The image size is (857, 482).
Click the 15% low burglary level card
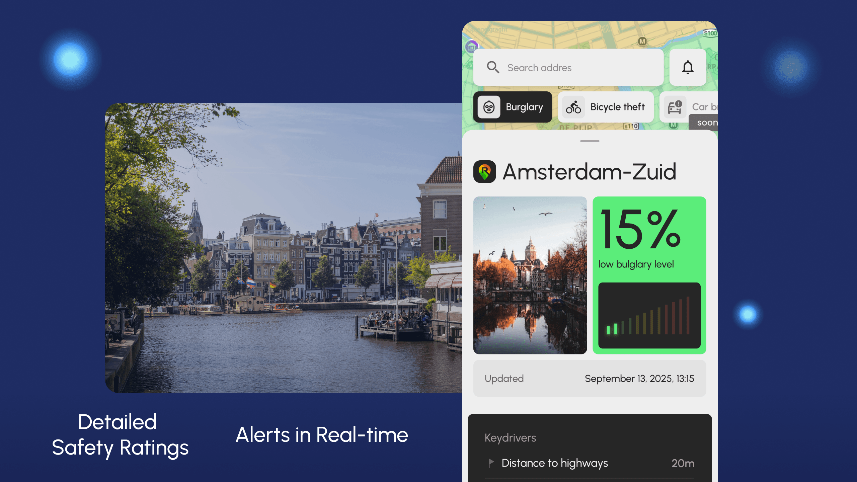(x=649, y=239)
